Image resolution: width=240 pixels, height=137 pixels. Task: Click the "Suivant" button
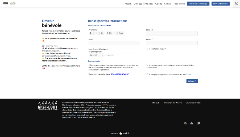click(192, 81)
